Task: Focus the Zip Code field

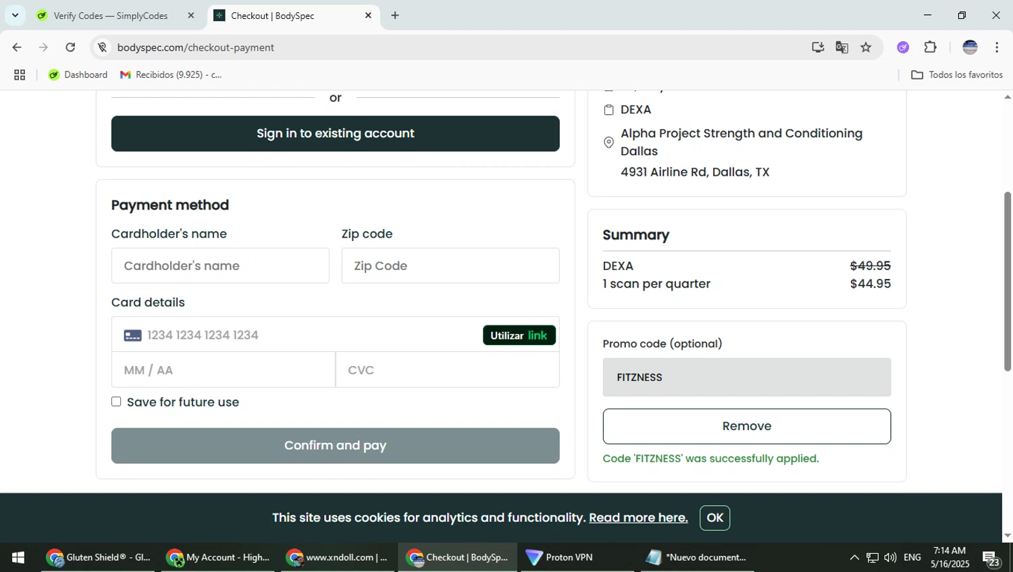Action: tap(450, 265)
